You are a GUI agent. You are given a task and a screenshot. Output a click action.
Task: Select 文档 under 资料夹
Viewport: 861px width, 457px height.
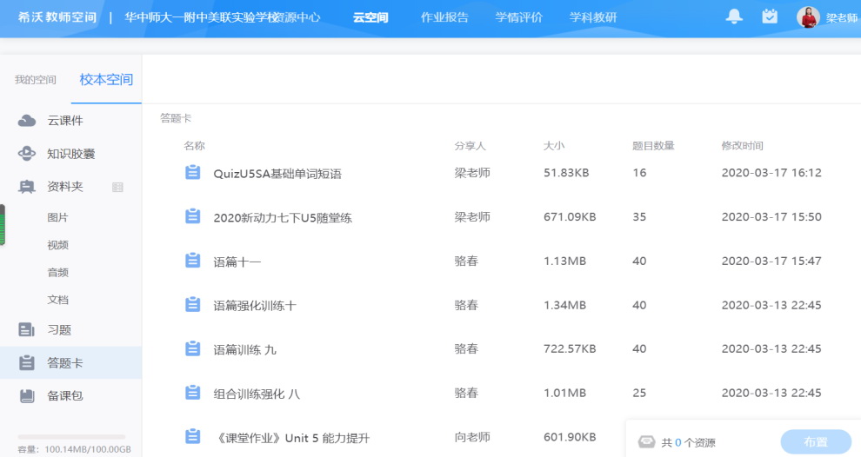coord(57,300)
